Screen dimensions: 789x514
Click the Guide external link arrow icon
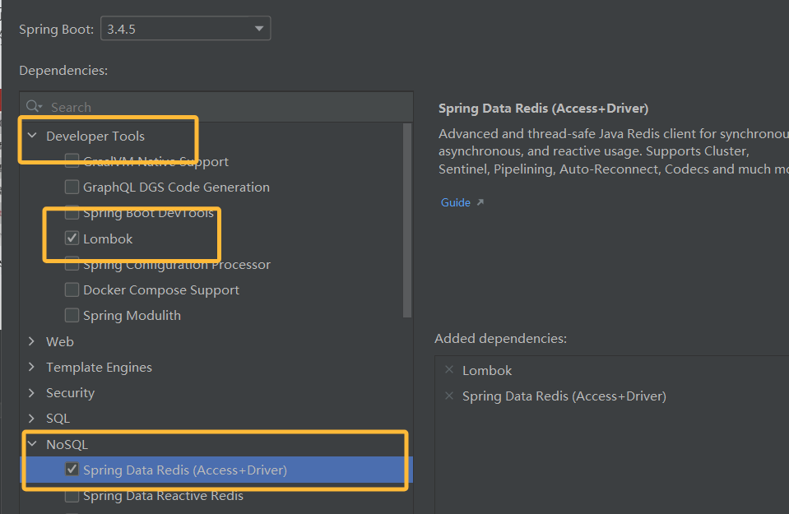(x=480, y=202)
